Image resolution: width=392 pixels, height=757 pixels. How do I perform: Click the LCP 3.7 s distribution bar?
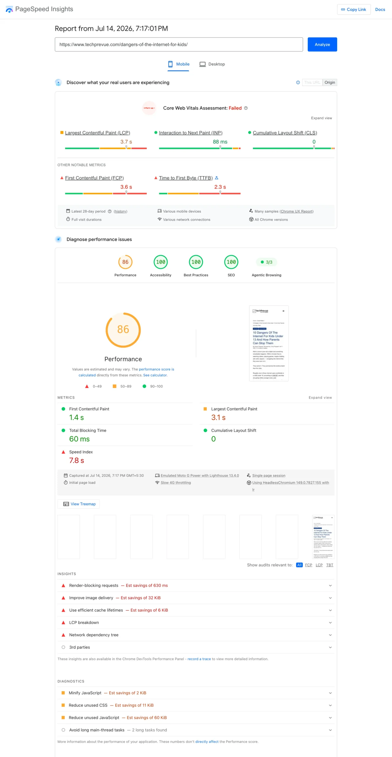coord(106,148)
